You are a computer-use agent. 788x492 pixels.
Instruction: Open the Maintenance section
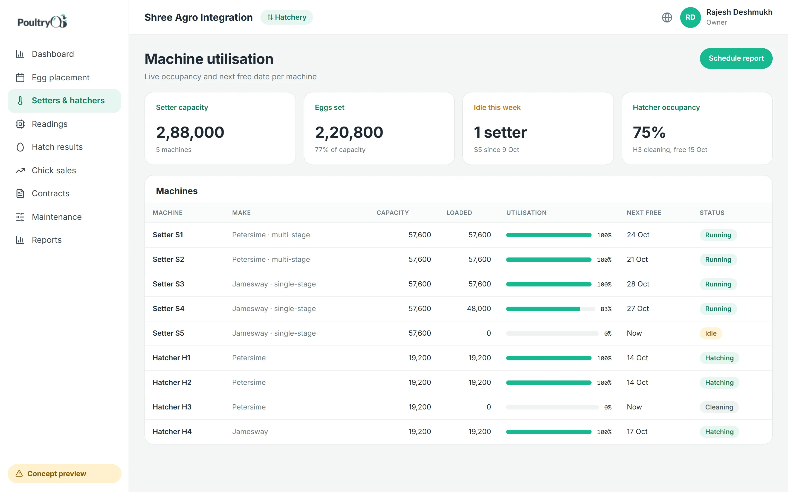64,217
